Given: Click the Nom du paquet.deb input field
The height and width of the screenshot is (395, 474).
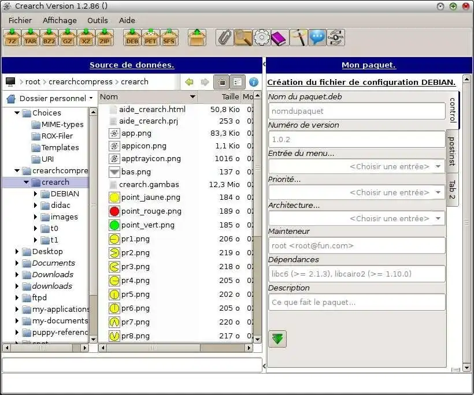Looking at the screenshot, I should 357,111.
